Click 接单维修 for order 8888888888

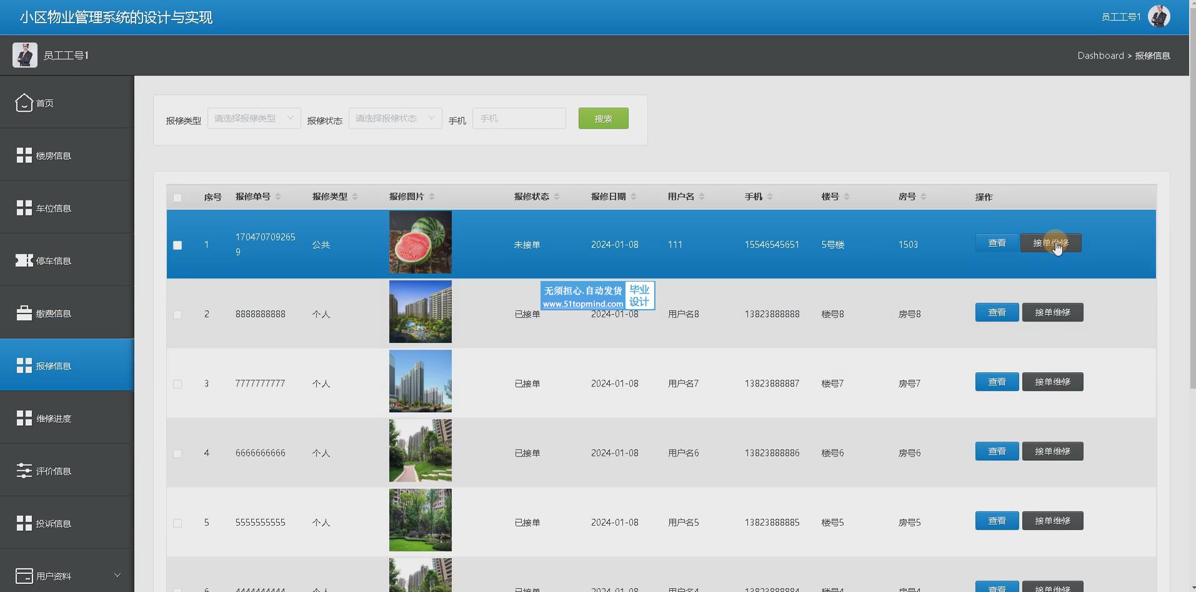click(x=1052, y=312)
